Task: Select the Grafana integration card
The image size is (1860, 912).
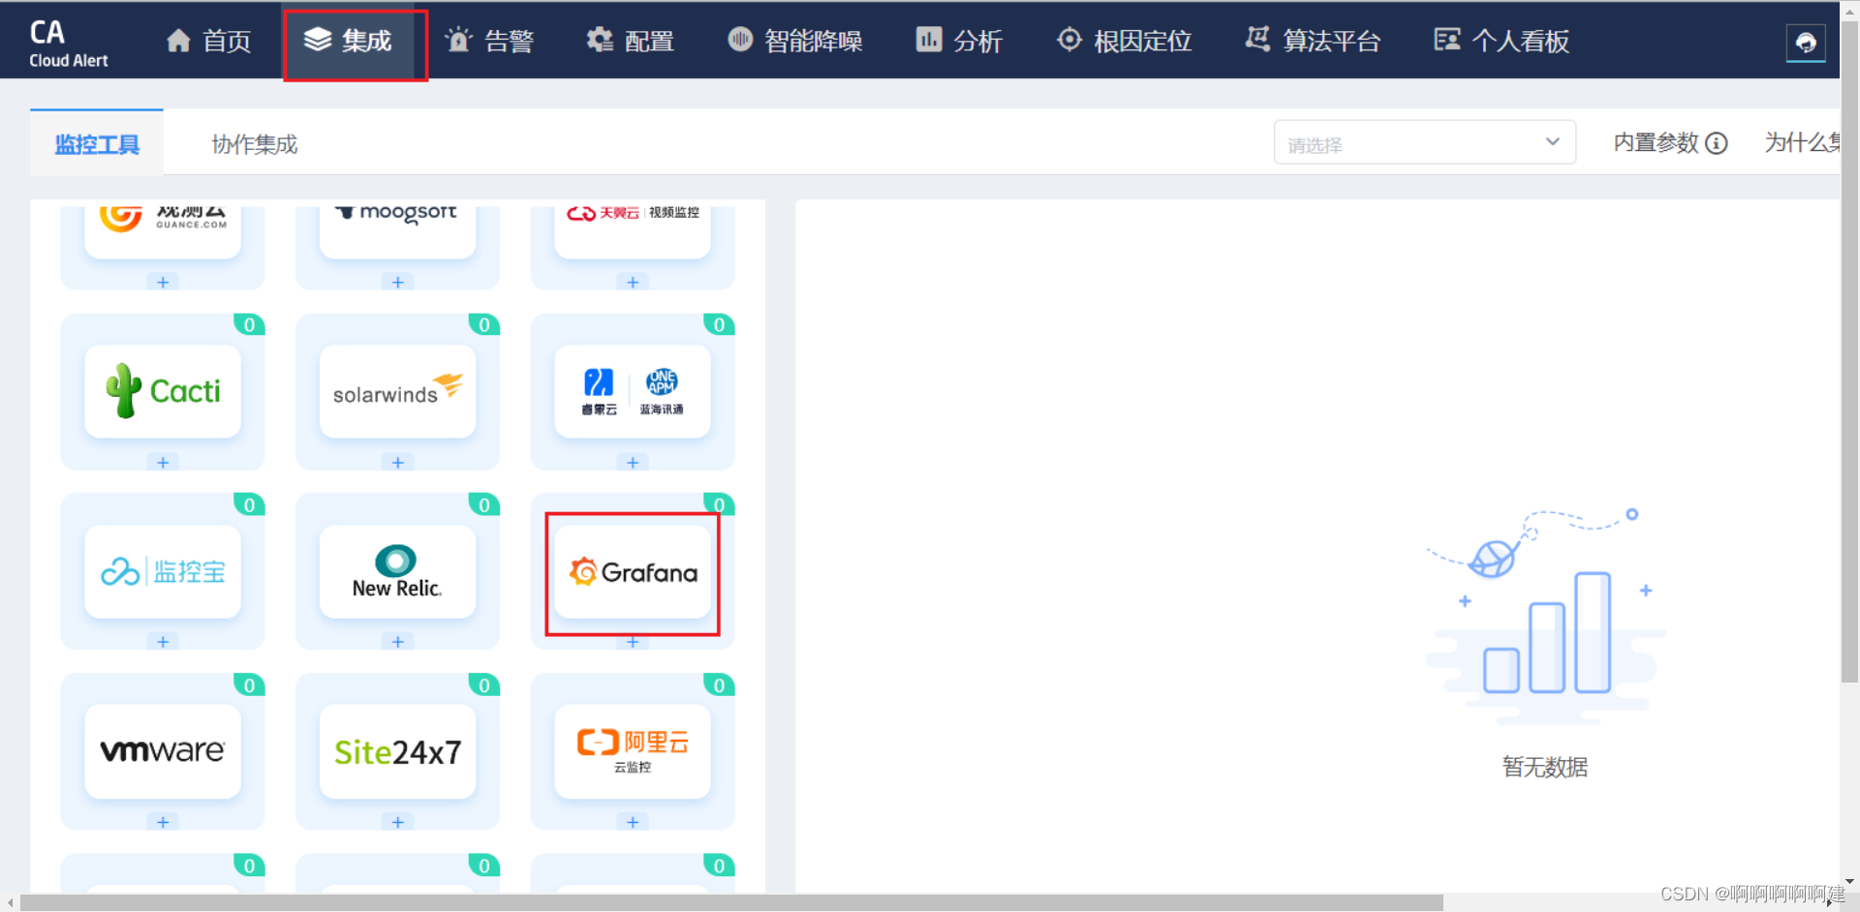Action: click(x=633, y=571)
